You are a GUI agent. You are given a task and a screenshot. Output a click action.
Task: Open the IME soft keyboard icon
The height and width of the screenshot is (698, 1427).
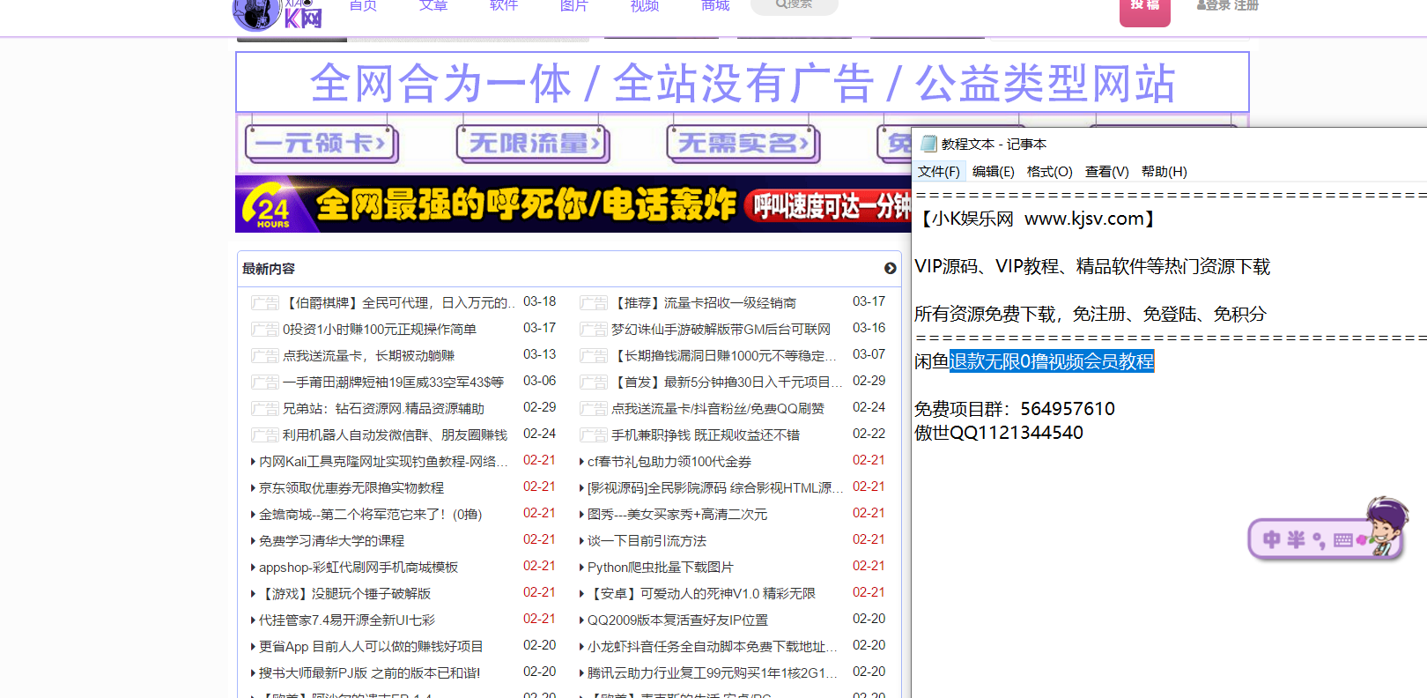[x=1343, y=540]
